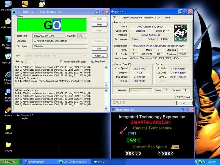The height and width of the screenshot is (165, 220).
Task: Switch to the Cache tab in CPU-Z
Action: point(125,18)
